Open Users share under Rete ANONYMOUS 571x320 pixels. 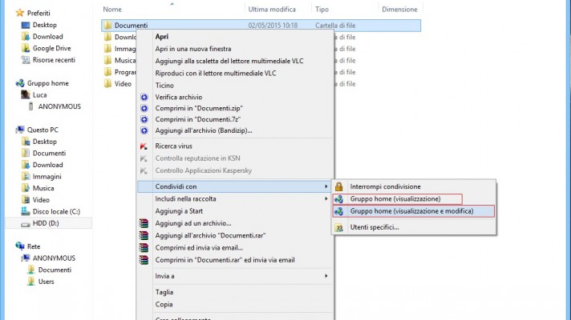coord(46,281)
